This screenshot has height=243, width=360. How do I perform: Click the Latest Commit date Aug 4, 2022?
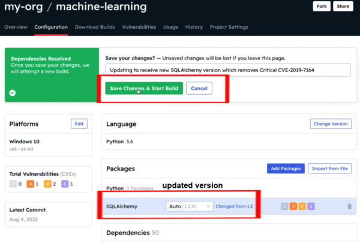[23, 220]
